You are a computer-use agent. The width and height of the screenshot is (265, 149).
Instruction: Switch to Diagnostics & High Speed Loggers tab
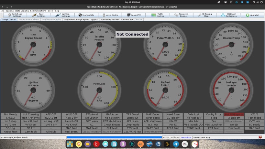81,19
